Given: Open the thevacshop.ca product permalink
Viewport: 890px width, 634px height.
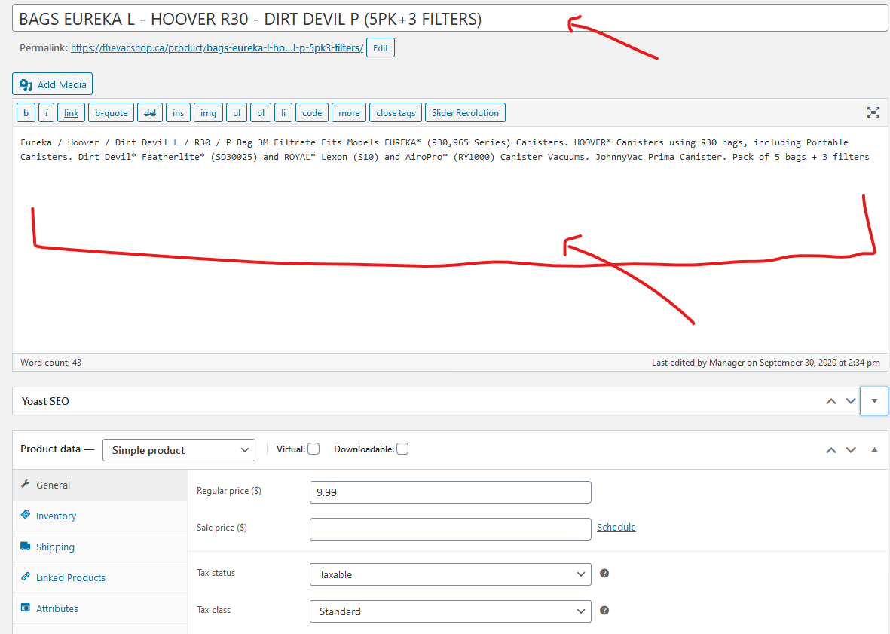Looking at the screenshot, I should click(x=217, y=47).
